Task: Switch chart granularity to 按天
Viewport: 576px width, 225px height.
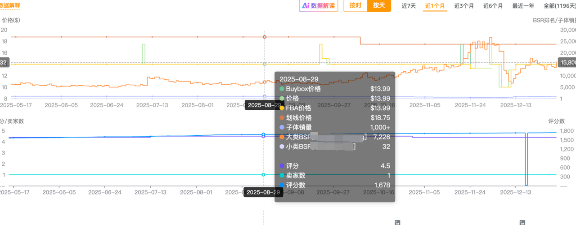Action: pyautogui.click(x=379, y=6)
